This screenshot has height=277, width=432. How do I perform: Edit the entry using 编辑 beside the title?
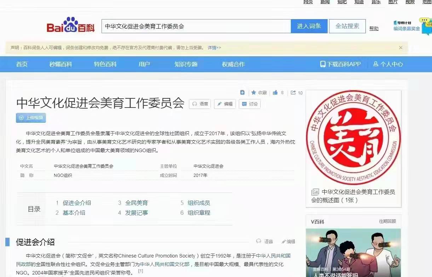coord(225,104)
